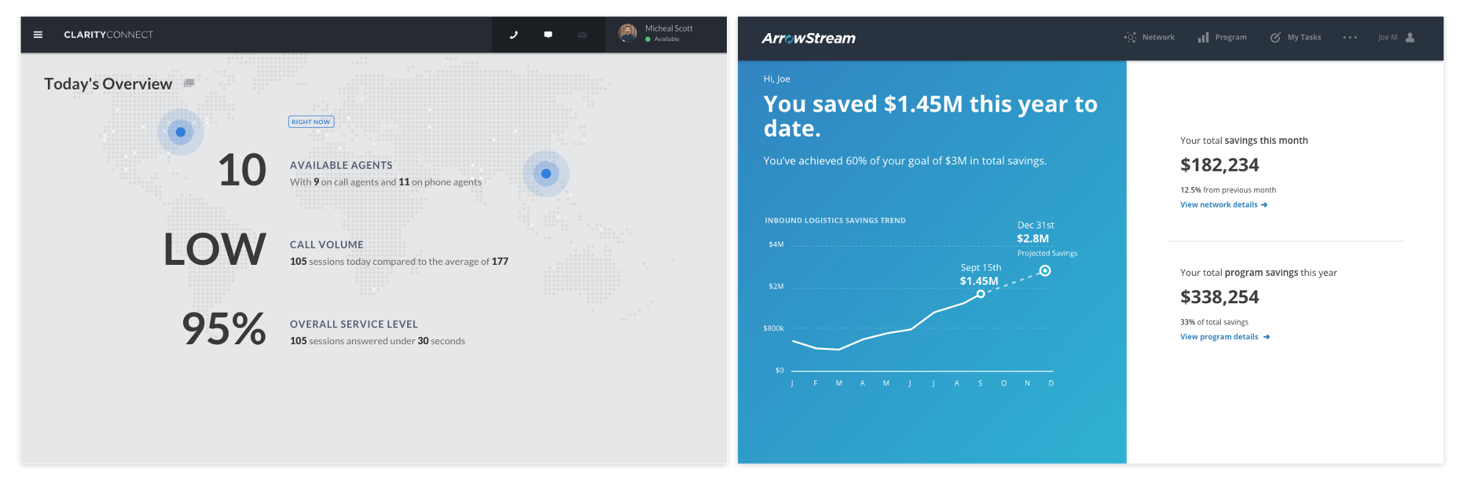Click the ArrowStream logo
Viewport: 1470px width, 494px height.
808,38
